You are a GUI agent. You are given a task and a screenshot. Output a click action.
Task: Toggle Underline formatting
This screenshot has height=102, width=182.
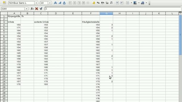(x=64, y=3)
